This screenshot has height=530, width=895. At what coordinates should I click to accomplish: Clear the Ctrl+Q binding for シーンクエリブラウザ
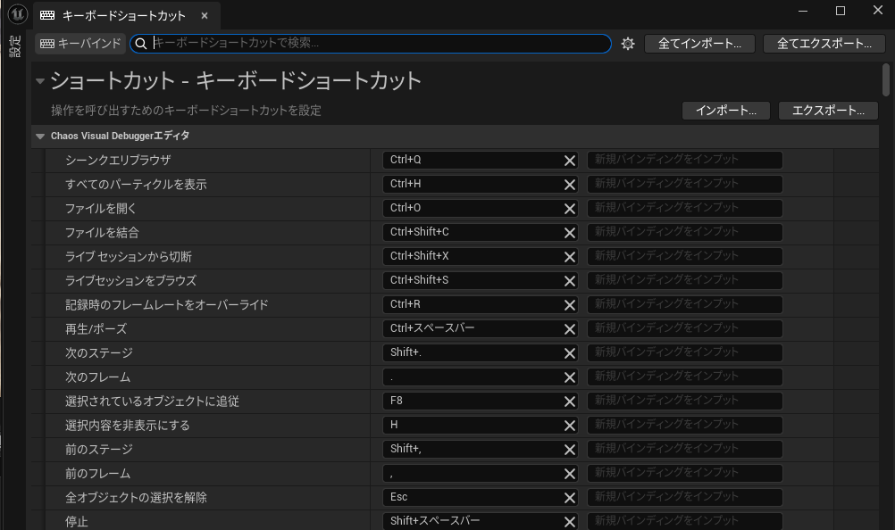click(569, 161)
